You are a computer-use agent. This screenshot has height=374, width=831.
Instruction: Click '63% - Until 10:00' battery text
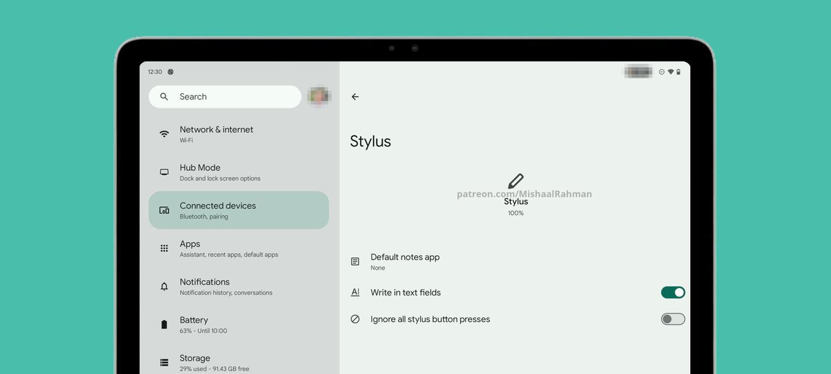(203, 331)
